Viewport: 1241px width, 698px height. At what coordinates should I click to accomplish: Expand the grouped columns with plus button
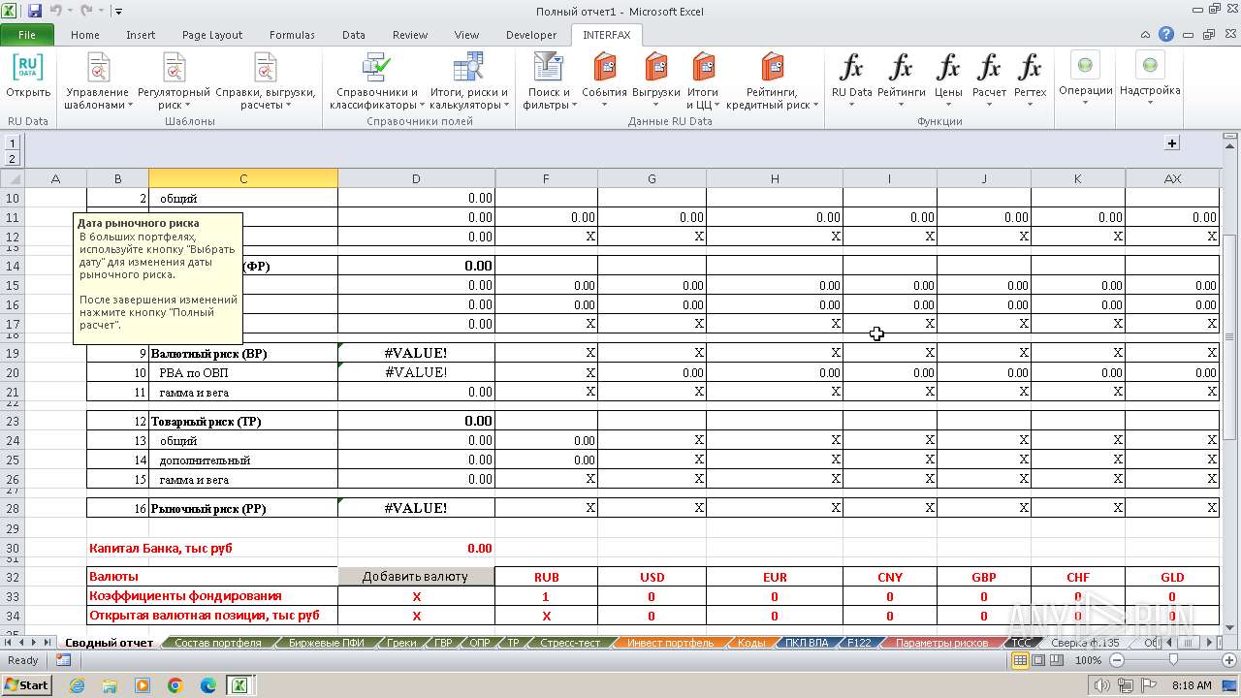(x=1172, y=143)
